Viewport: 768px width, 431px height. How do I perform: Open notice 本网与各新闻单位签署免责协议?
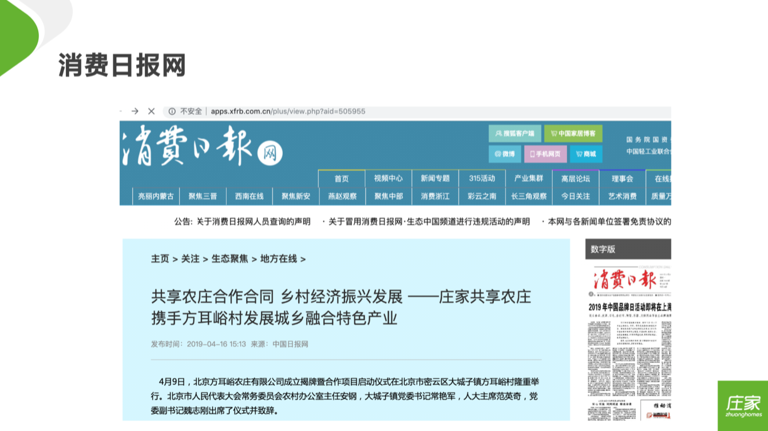[609, 221]
